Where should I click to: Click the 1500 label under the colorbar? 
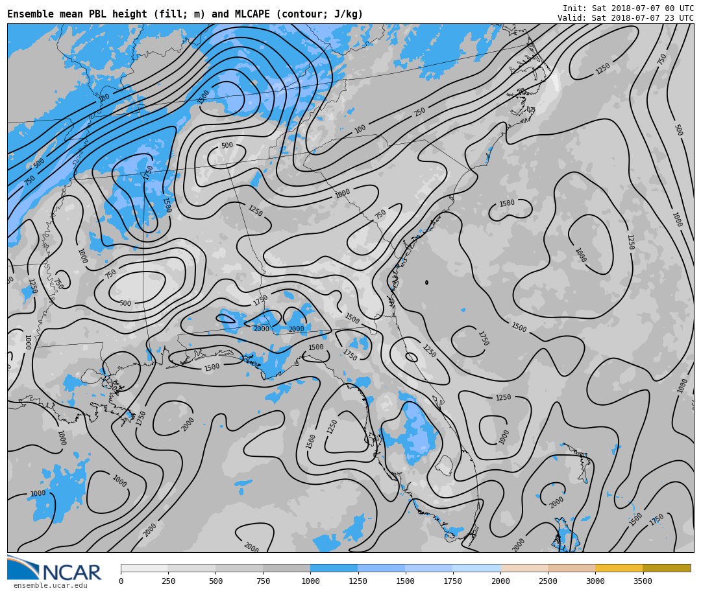coord(405,581)
